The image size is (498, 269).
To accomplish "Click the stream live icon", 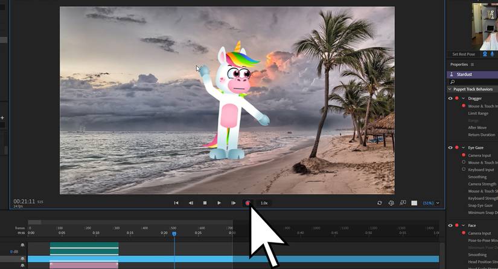I will pyautogui.click(x=403, y=203).
